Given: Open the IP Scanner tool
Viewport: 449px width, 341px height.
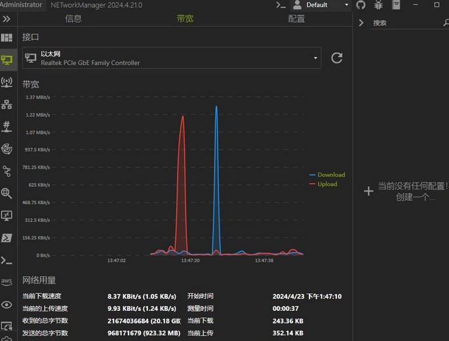Looking at the screenshot, I should 7,104.
